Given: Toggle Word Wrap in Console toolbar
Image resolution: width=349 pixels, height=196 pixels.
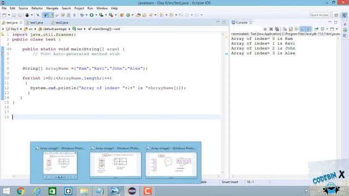Looking at the screenshot, I should 296,29.
